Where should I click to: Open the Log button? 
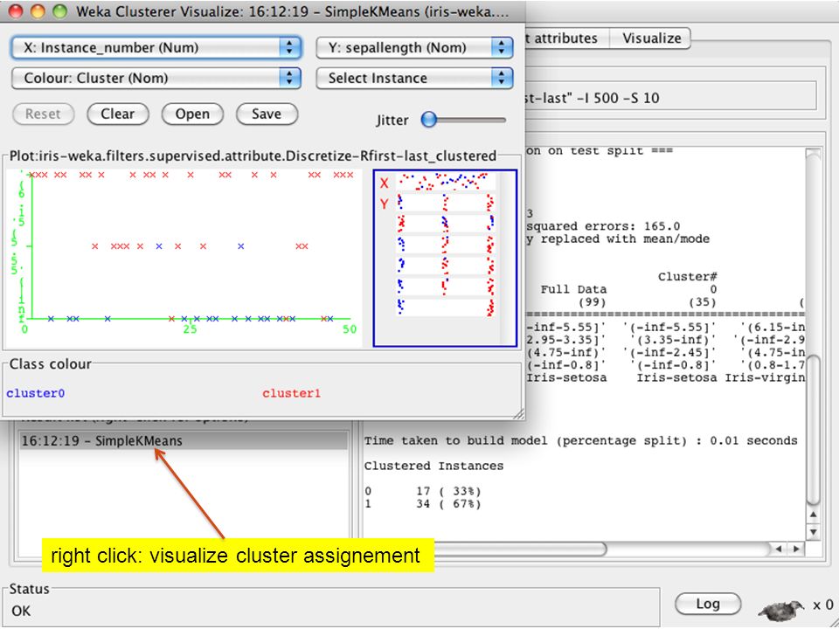click(707, 604)
